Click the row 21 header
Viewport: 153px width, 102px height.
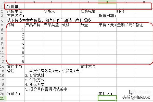[2, 98]
